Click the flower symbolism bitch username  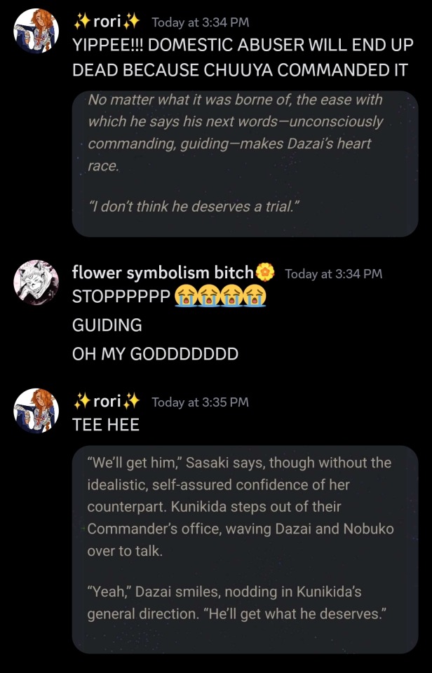[x=163, y=273]
